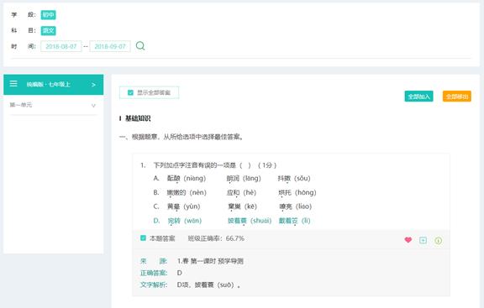Image resolution: width=484 pixels, height=308 pixels.
Task: Click the plus-square add-question icon
Action: [423, 240]
